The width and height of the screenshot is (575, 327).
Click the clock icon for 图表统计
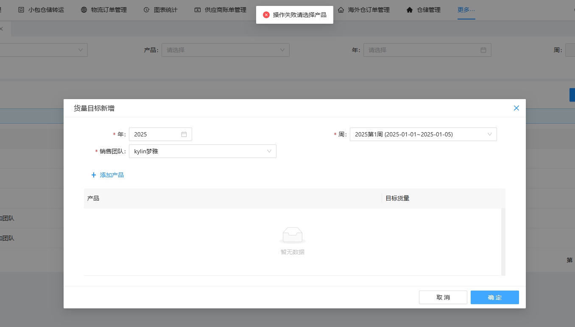(147, 10)
